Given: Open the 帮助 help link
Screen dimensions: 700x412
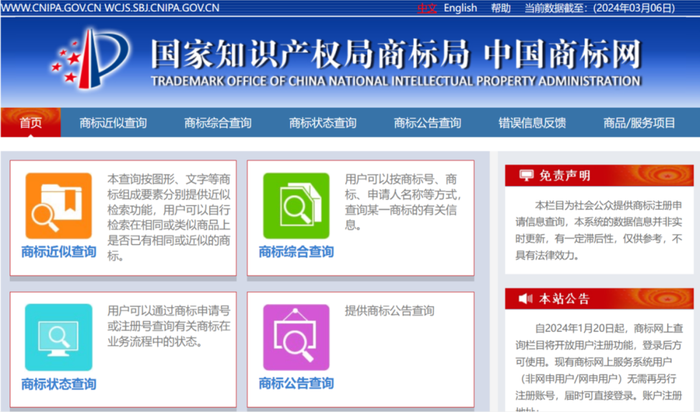Looking at the screenshot, I should point(501,8).
